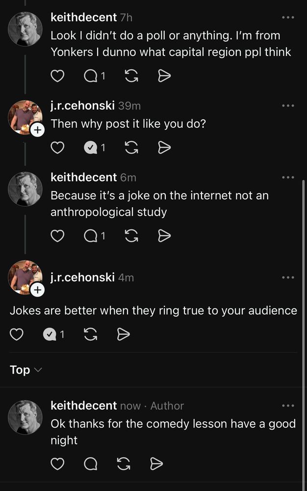Toggle like on the newest author reply
The height and width of the screenshot is (491, 307).
point(57,464)
